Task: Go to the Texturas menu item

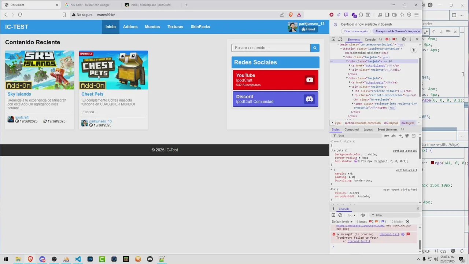Action: tap(175, 27)
